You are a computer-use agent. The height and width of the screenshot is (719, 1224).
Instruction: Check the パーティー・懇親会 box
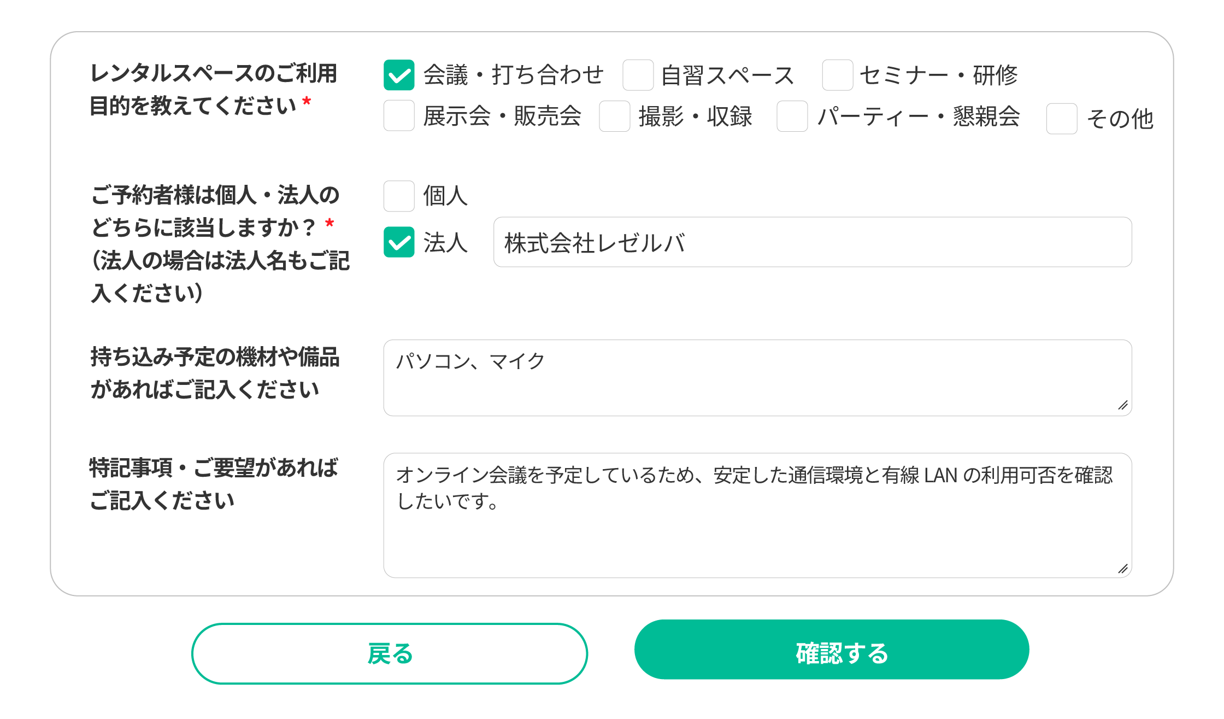point(792,116)
